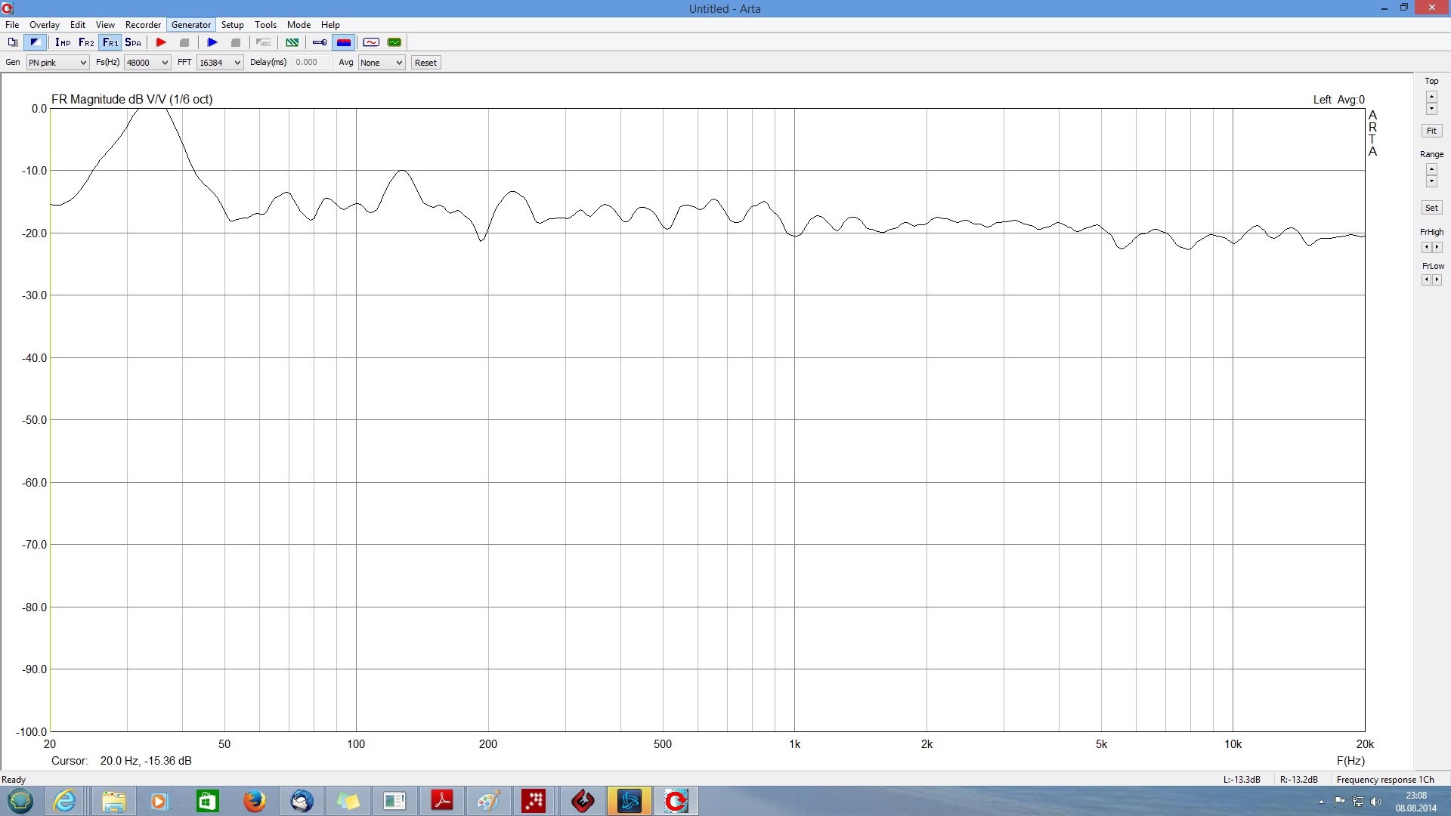This screenshot has width=1451, height=816.
Task: Click the 'Left Avg:0' label
Action: tap(1338, 100)
